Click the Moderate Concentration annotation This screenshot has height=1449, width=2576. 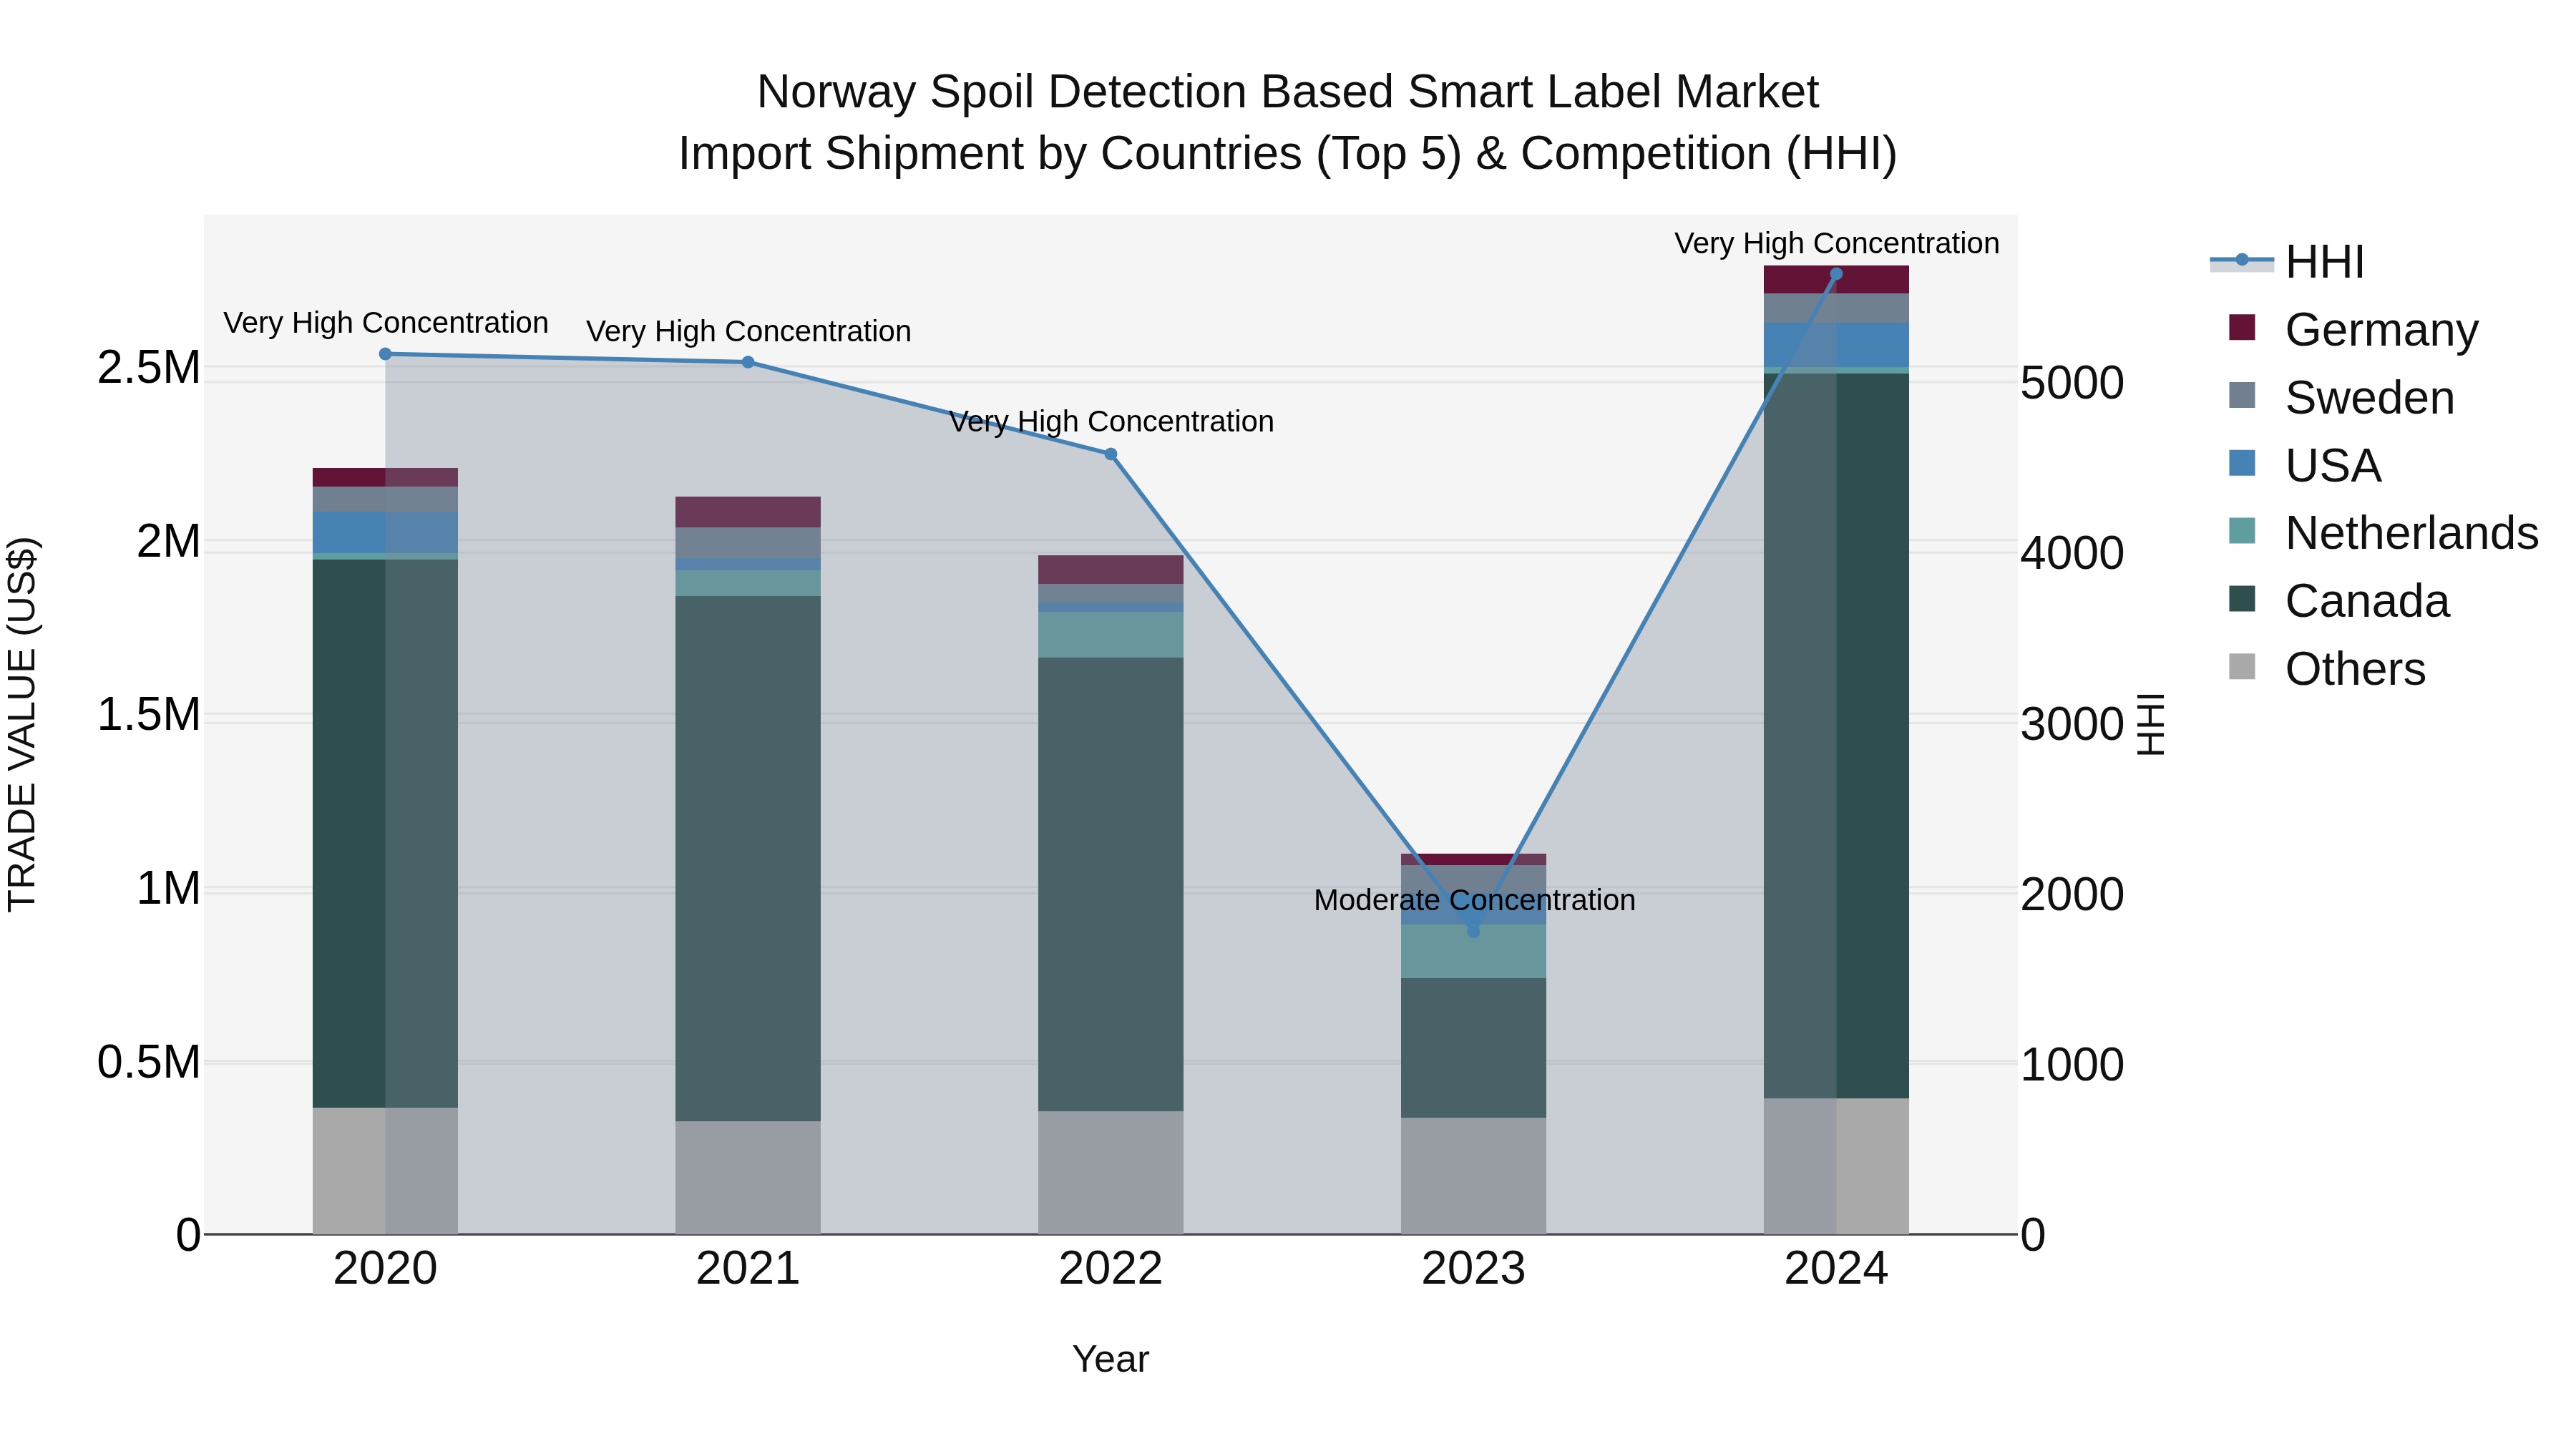(x=1474, y=900)
